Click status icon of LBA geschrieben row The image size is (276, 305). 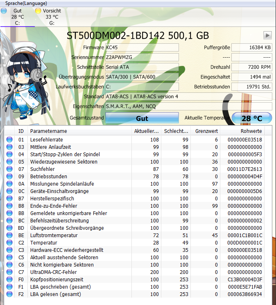(9, 287)
